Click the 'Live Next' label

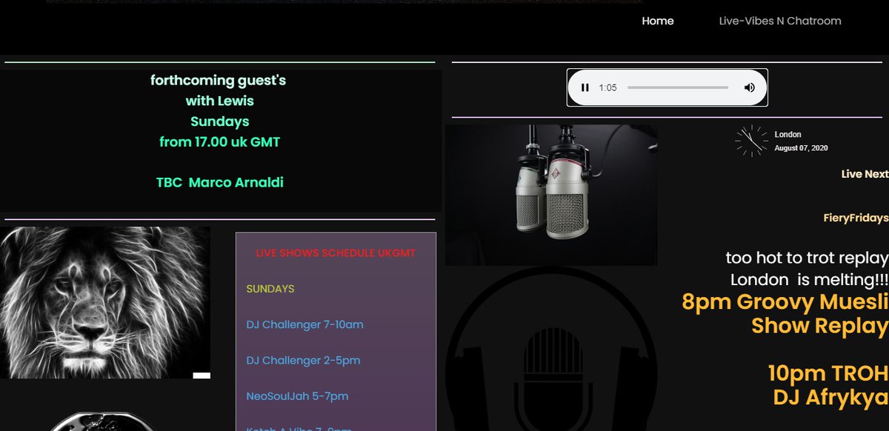click(x=865, y=174)
